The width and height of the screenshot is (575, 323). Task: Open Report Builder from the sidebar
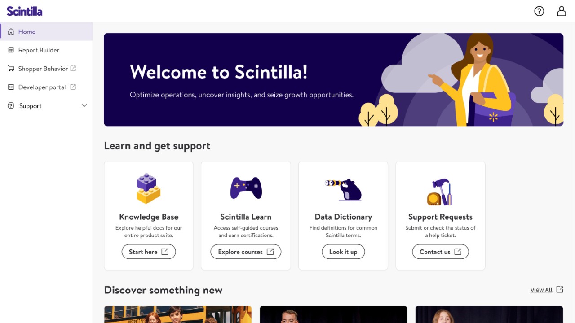coord(39,50)
